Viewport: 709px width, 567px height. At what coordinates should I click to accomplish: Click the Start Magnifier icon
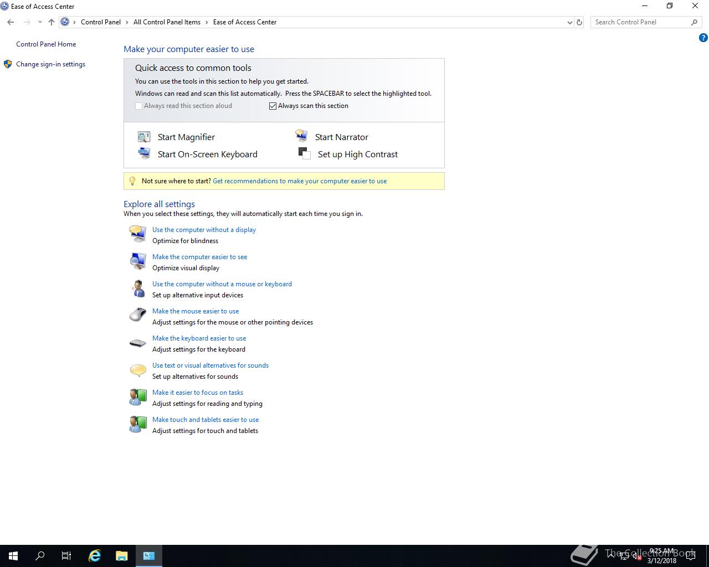[144, 137]
